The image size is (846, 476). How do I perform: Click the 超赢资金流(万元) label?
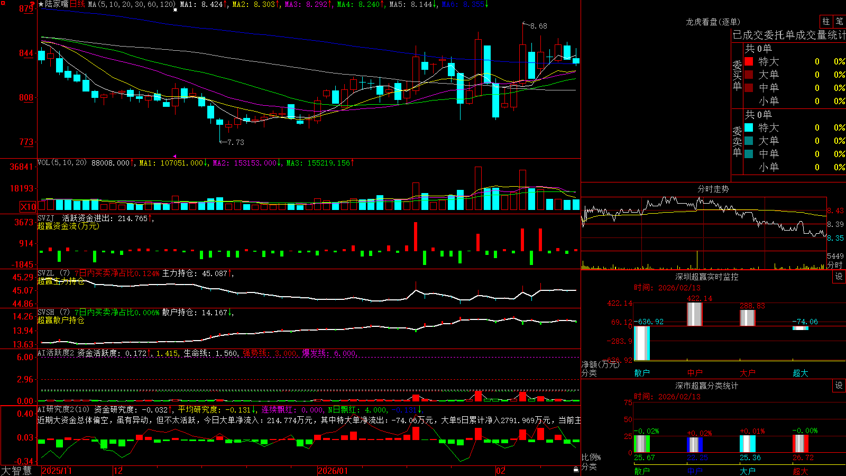pos(68,226)
